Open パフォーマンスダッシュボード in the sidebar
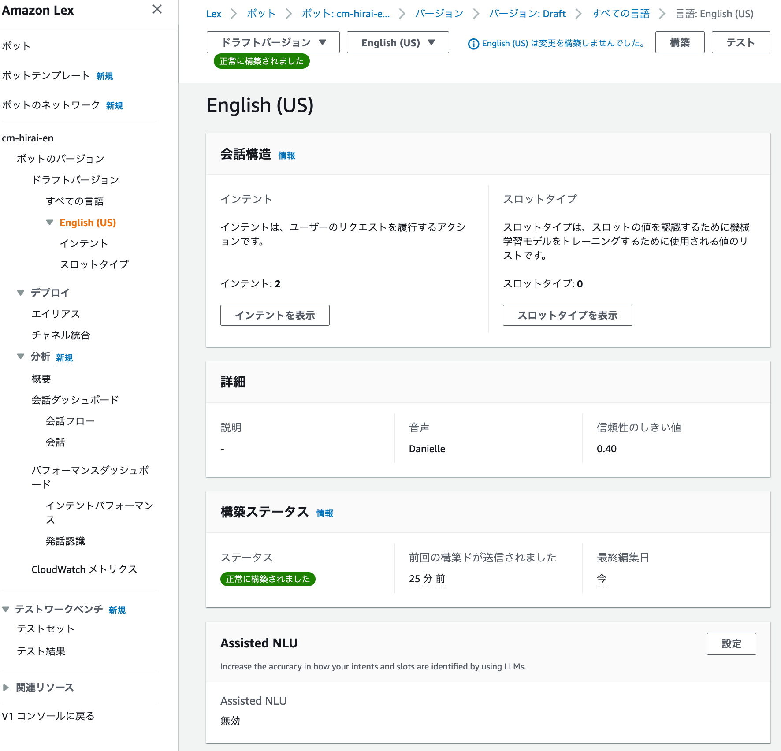Image resolution: width=781 pixels, height=751 pixels. (90, 477)
